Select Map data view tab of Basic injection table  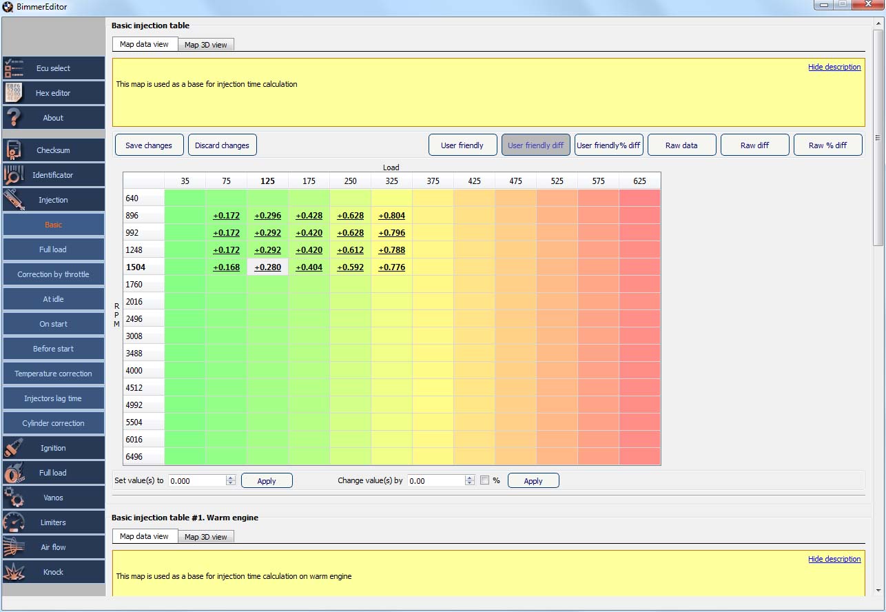point(144,44)
